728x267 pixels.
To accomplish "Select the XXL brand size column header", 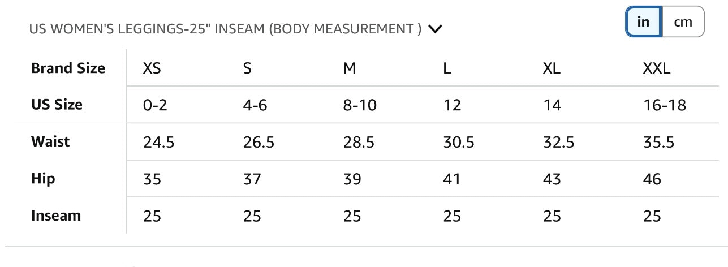I will coord(656,68).
